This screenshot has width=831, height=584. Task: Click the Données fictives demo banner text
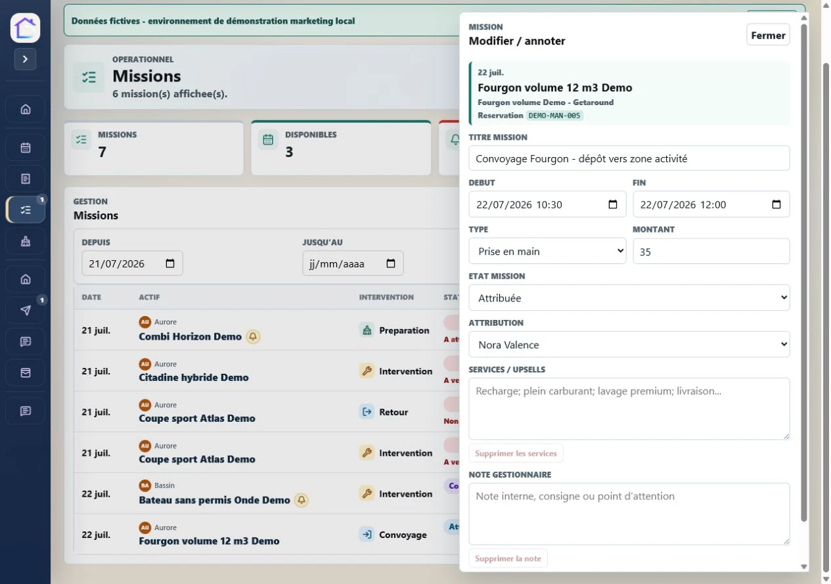[213, 20]
